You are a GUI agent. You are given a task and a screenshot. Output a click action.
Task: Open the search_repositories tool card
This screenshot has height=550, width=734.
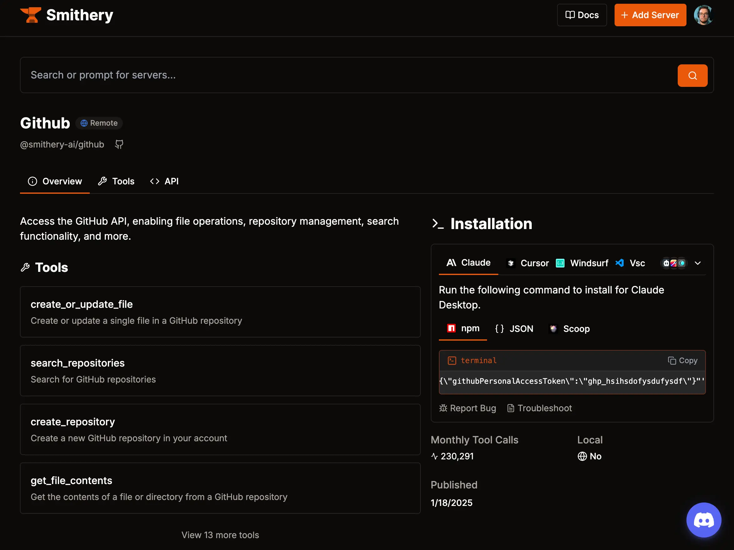(x=220, y=371)
